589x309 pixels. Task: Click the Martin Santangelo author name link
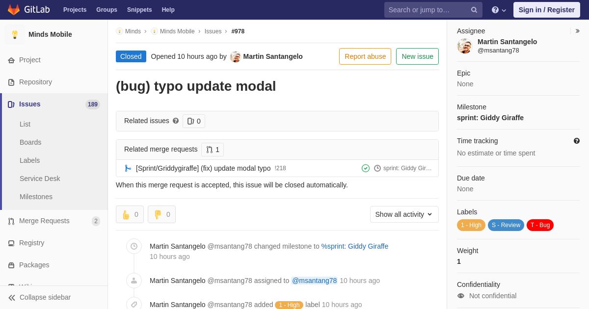coord(273,56)
